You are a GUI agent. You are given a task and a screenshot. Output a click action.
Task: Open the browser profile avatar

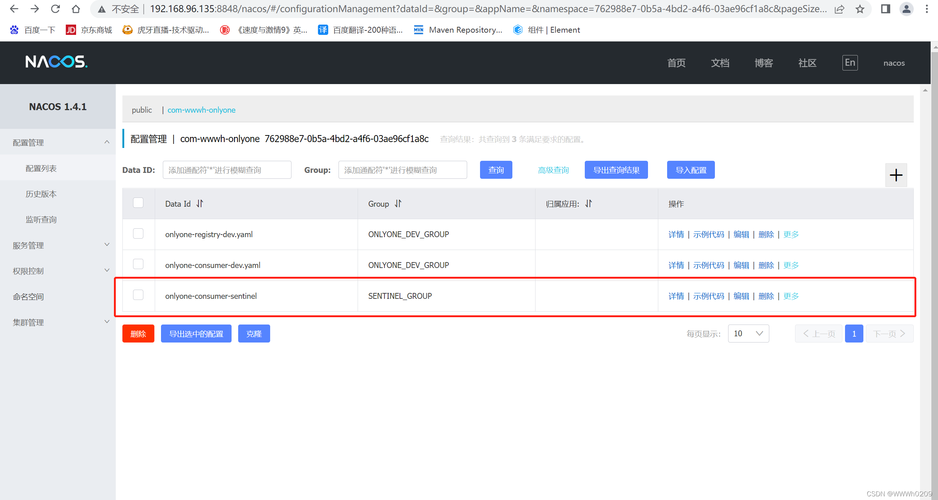pos(906,9)
